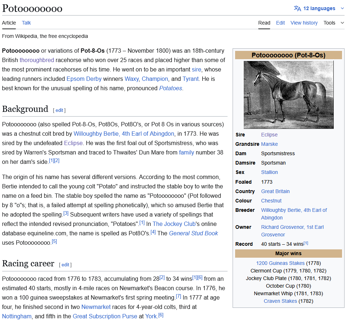Viewport: 346px width, 323px height.
Task: Click the Champion link
Action: coord(155,79)
